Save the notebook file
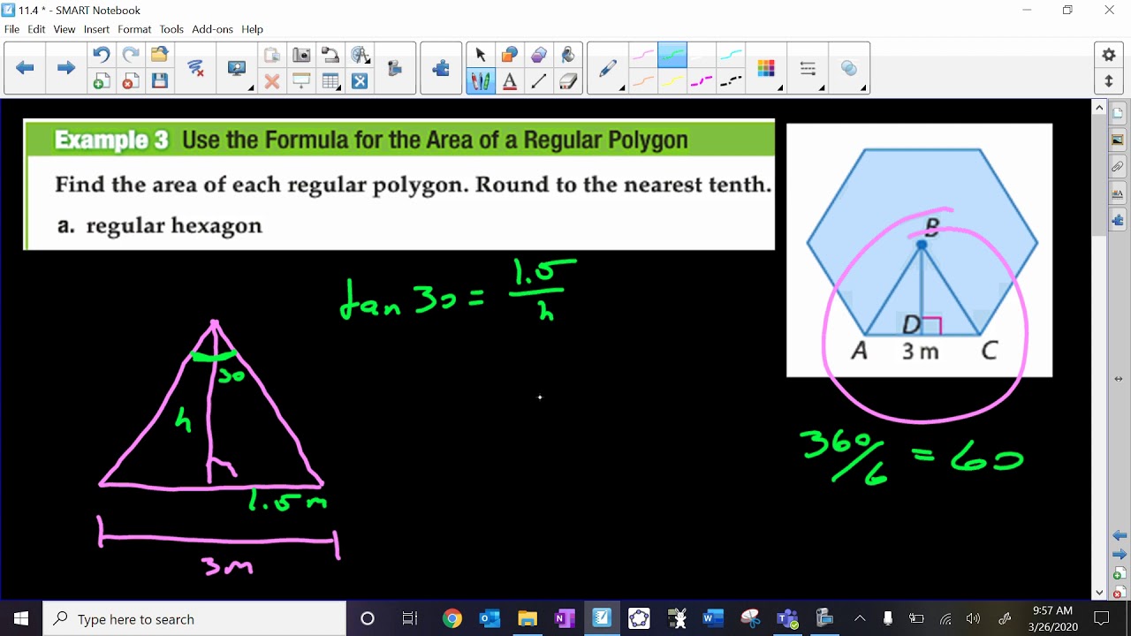The width and height of the screenshot is (1131, 636). [x=159, y=81]
